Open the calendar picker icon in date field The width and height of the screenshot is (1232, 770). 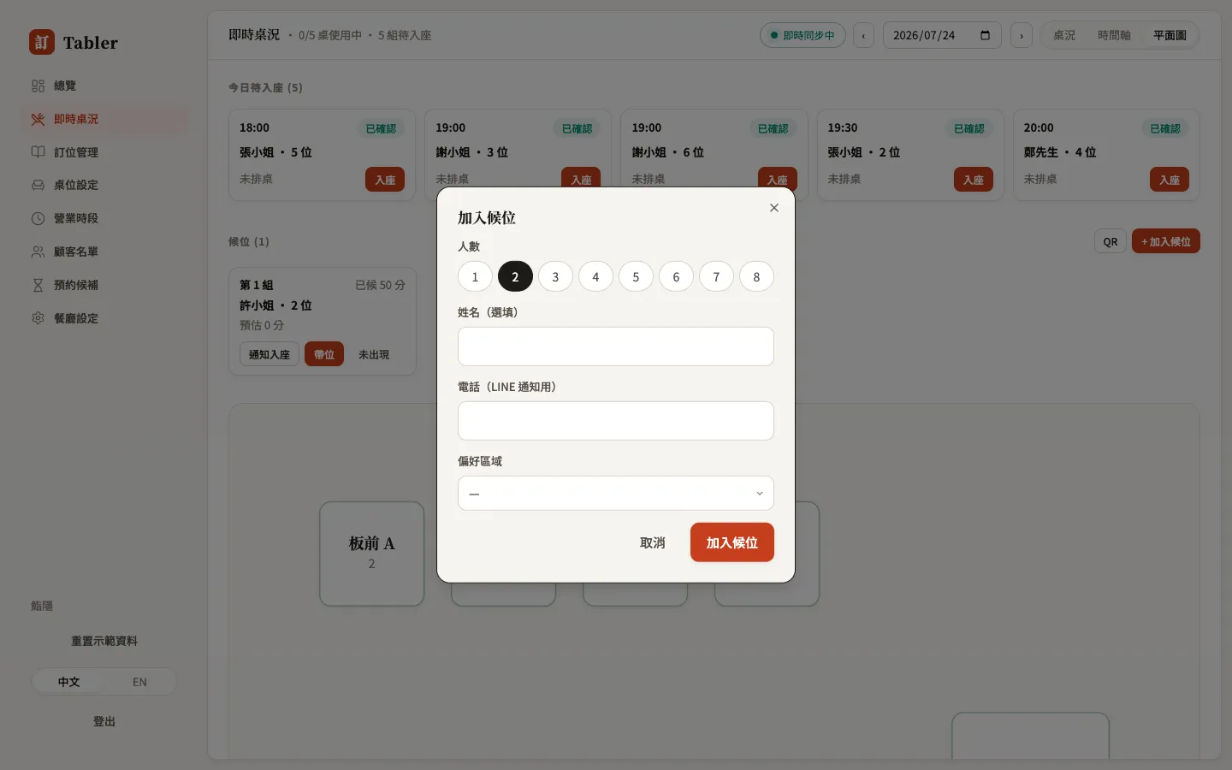pos(985,35)
